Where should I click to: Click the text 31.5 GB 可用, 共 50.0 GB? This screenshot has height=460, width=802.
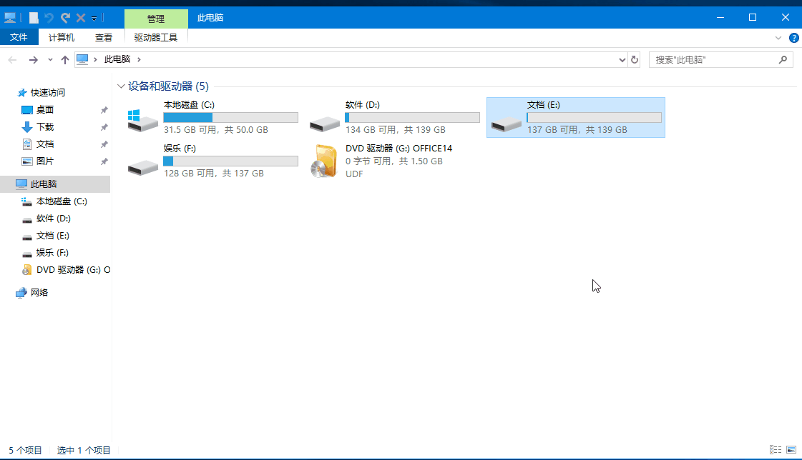(216, 130)
